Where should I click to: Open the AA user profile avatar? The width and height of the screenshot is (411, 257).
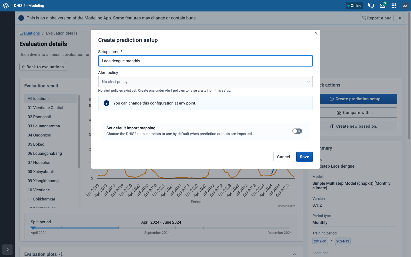[x=405, y=6]
